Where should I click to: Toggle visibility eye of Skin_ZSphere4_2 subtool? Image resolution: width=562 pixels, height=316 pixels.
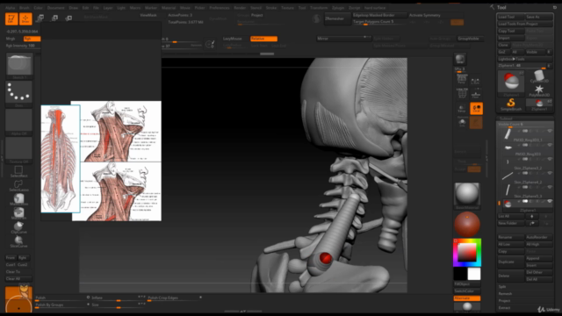(x=550, y=174)
